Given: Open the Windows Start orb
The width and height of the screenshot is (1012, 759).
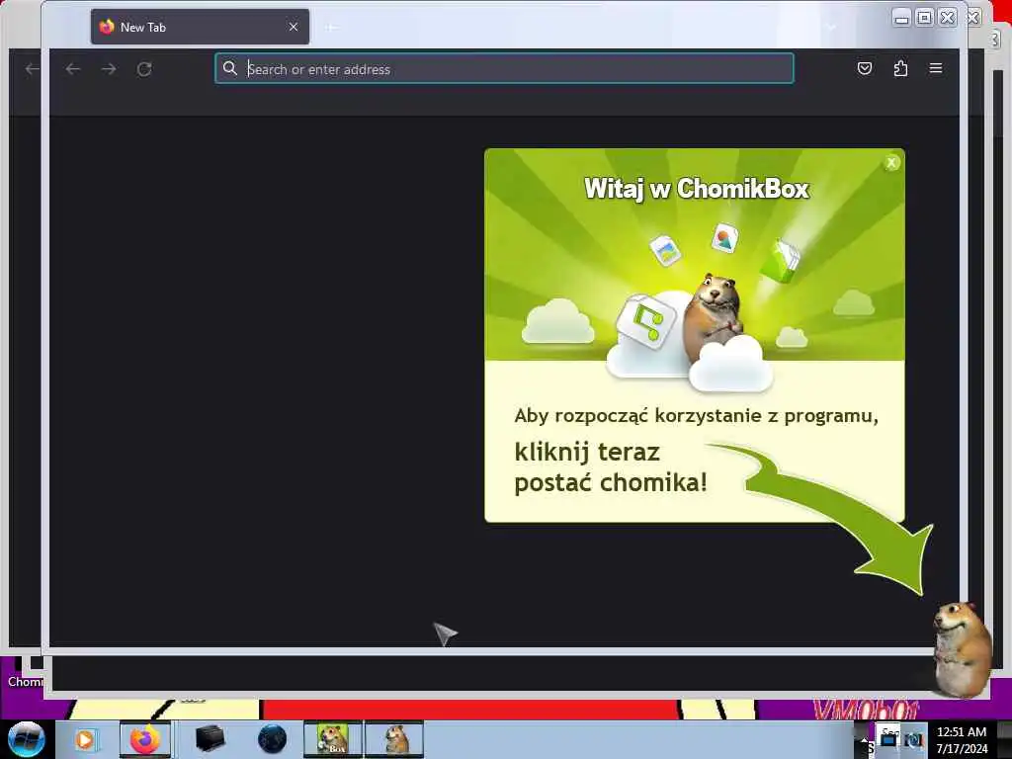Looking at the screenshot, I should [27, 739].
